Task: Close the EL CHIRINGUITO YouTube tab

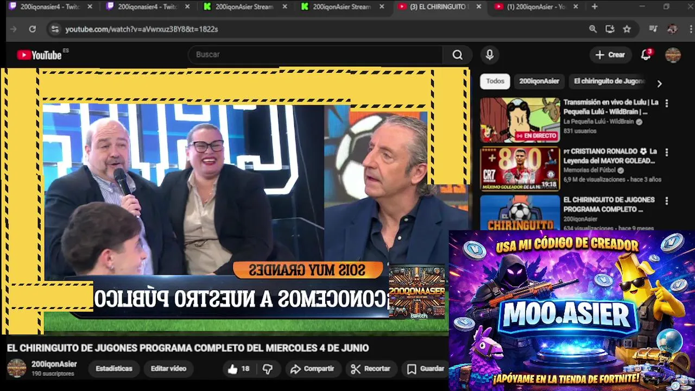Action: [478, 7]
